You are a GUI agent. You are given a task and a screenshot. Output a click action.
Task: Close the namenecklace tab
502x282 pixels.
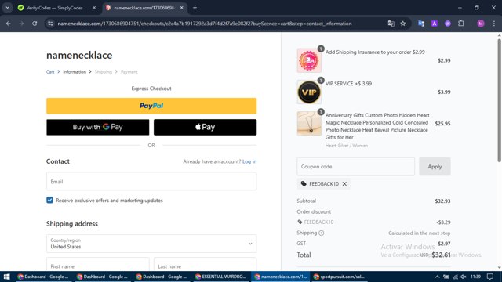point(181,8)
